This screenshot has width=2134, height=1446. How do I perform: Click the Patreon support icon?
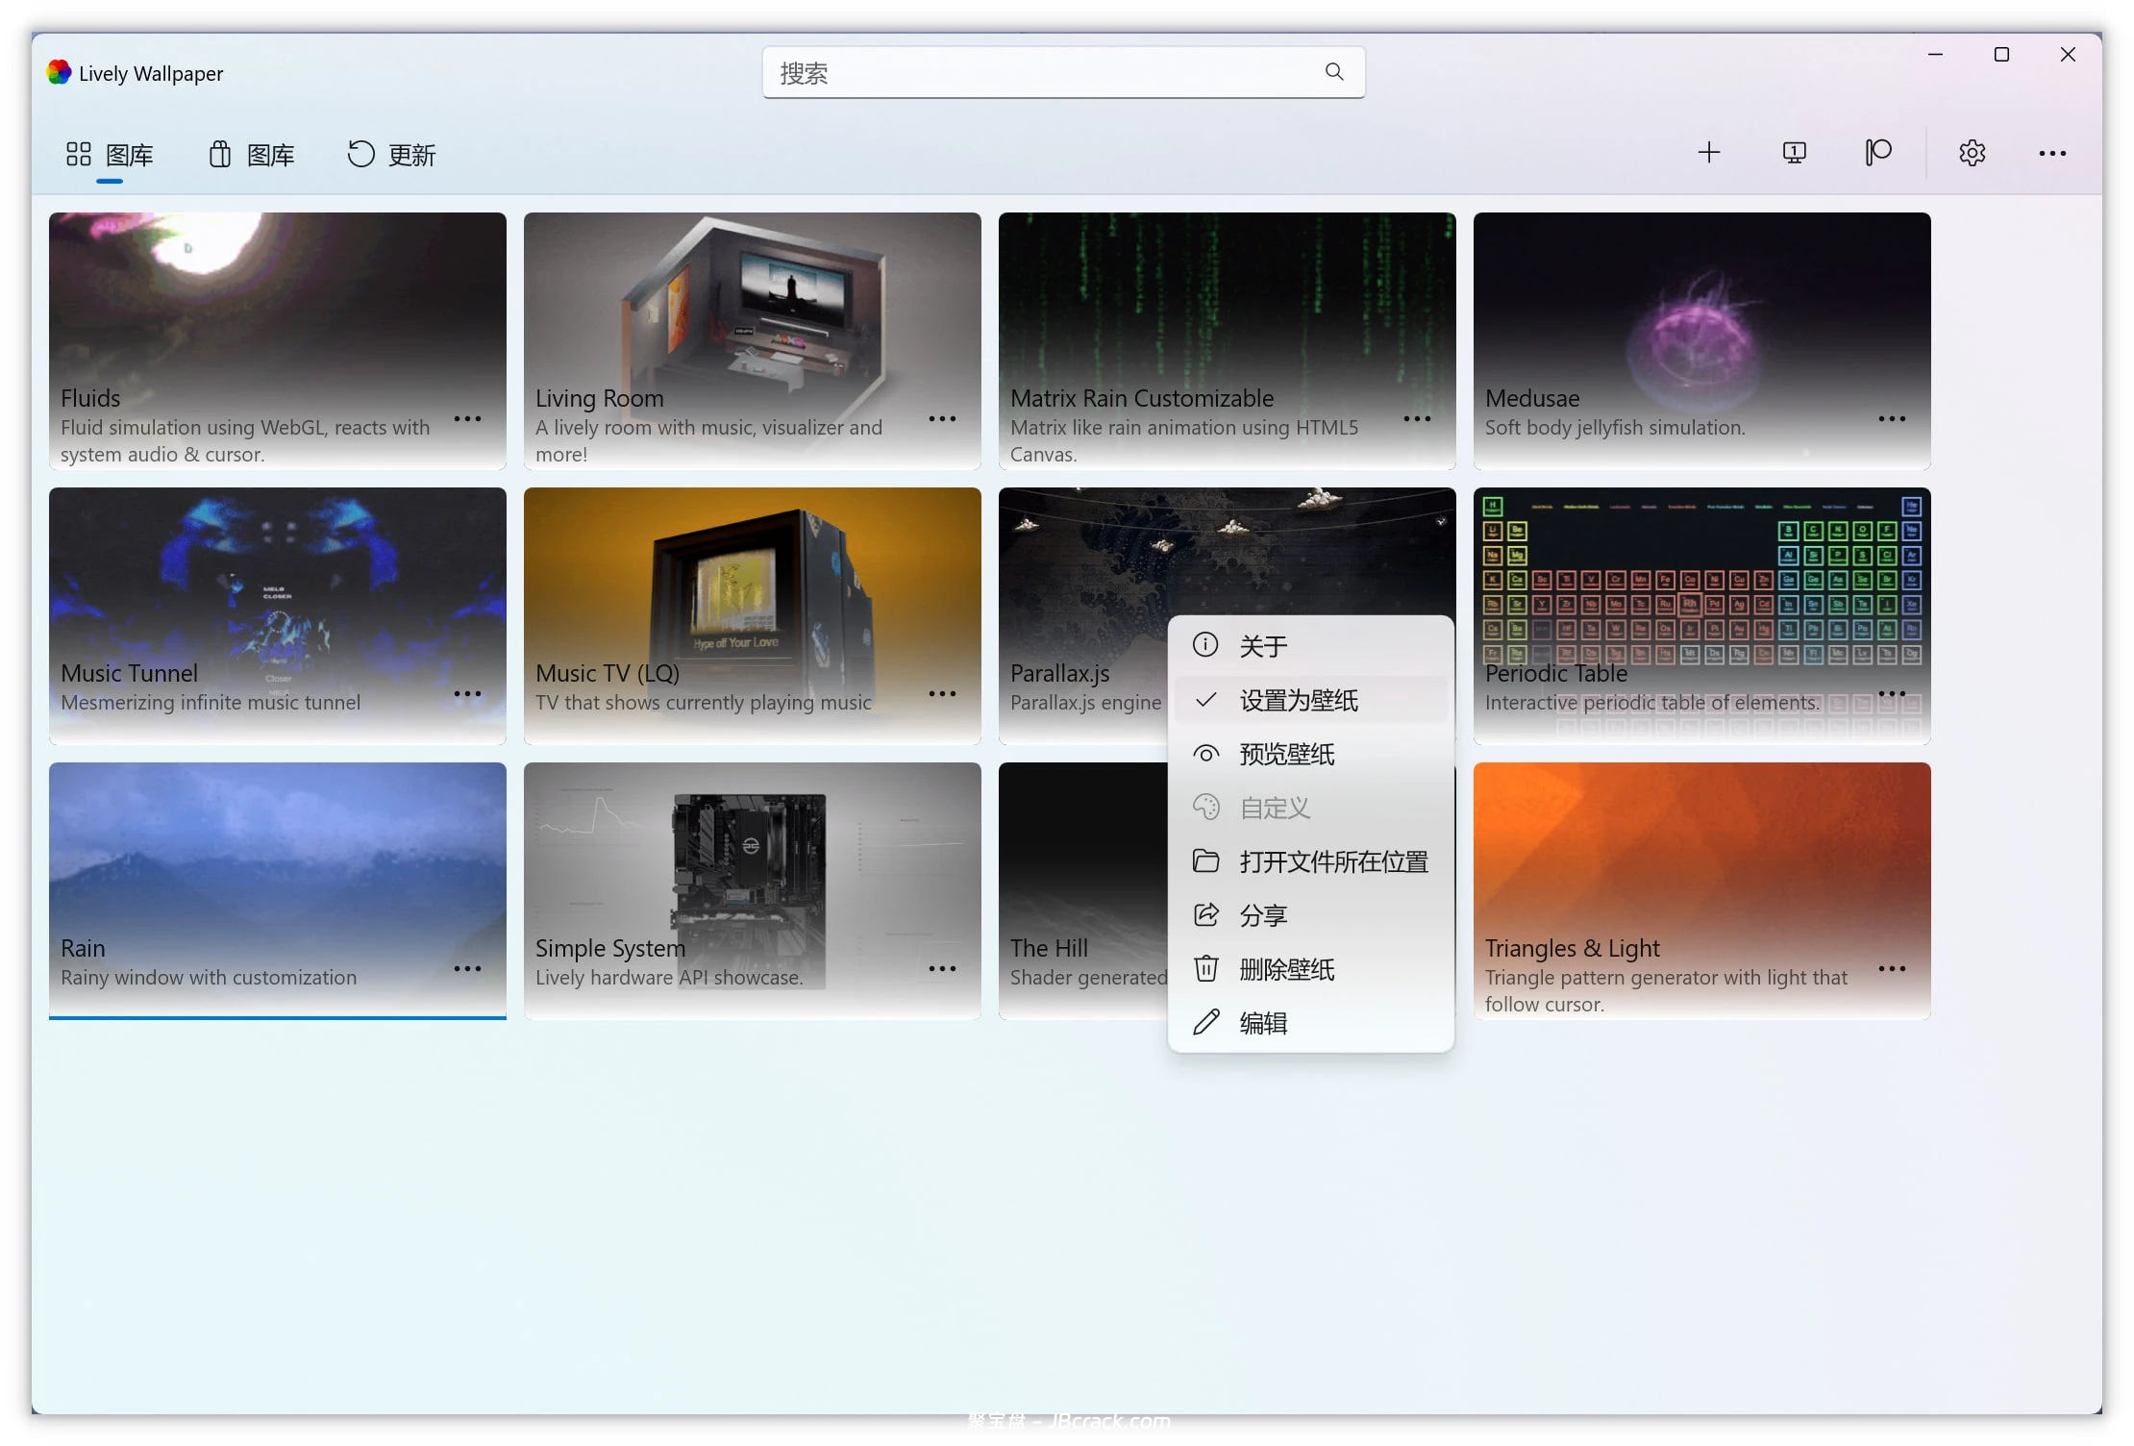pos(1877,153)
